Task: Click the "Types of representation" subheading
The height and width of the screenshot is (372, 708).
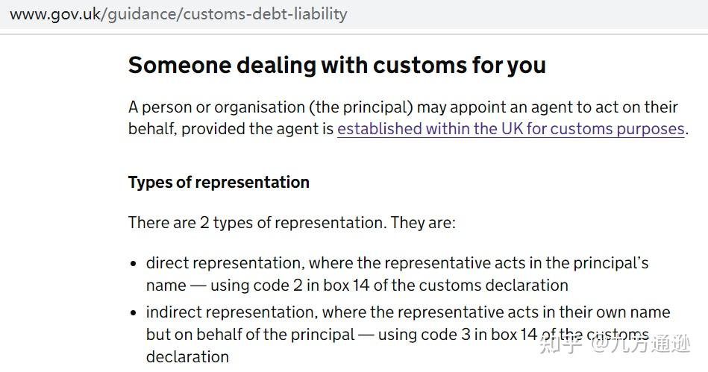Action: pos(219,183)
